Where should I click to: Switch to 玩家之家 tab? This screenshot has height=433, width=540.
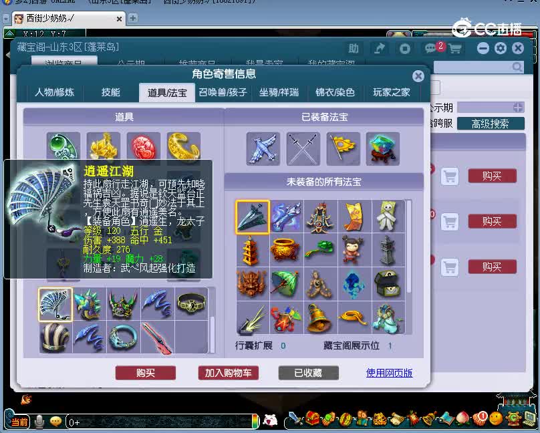coord(392,92)
